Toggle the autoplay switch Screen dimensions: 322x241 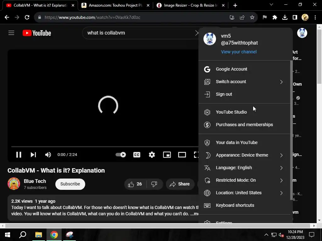pos(121,154)
